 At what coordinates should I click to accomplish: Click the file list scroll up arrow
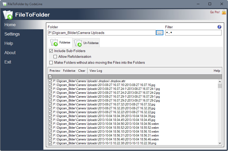[x=220, y=82]
